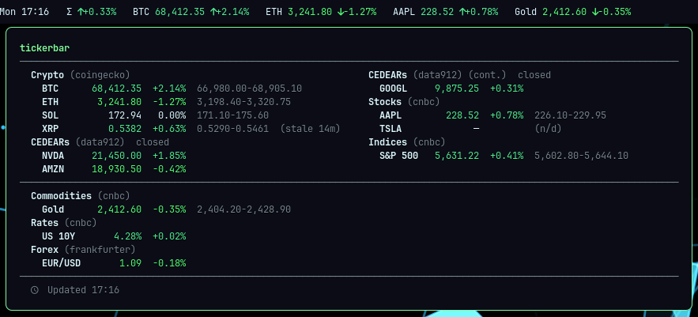The image size is (698, 317).
Task: Select the GOOGL row symbol
Action: tap(393, 89)
